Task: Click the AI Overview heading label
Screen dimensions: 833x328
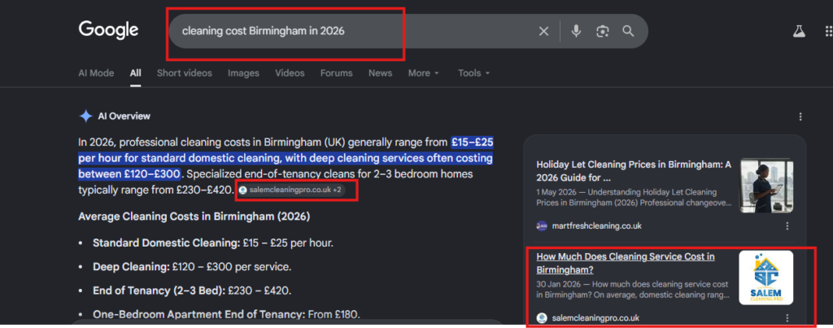Action: 124,116
